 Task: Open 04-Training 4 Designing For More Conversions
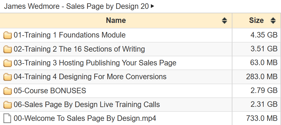pos(90,77)
